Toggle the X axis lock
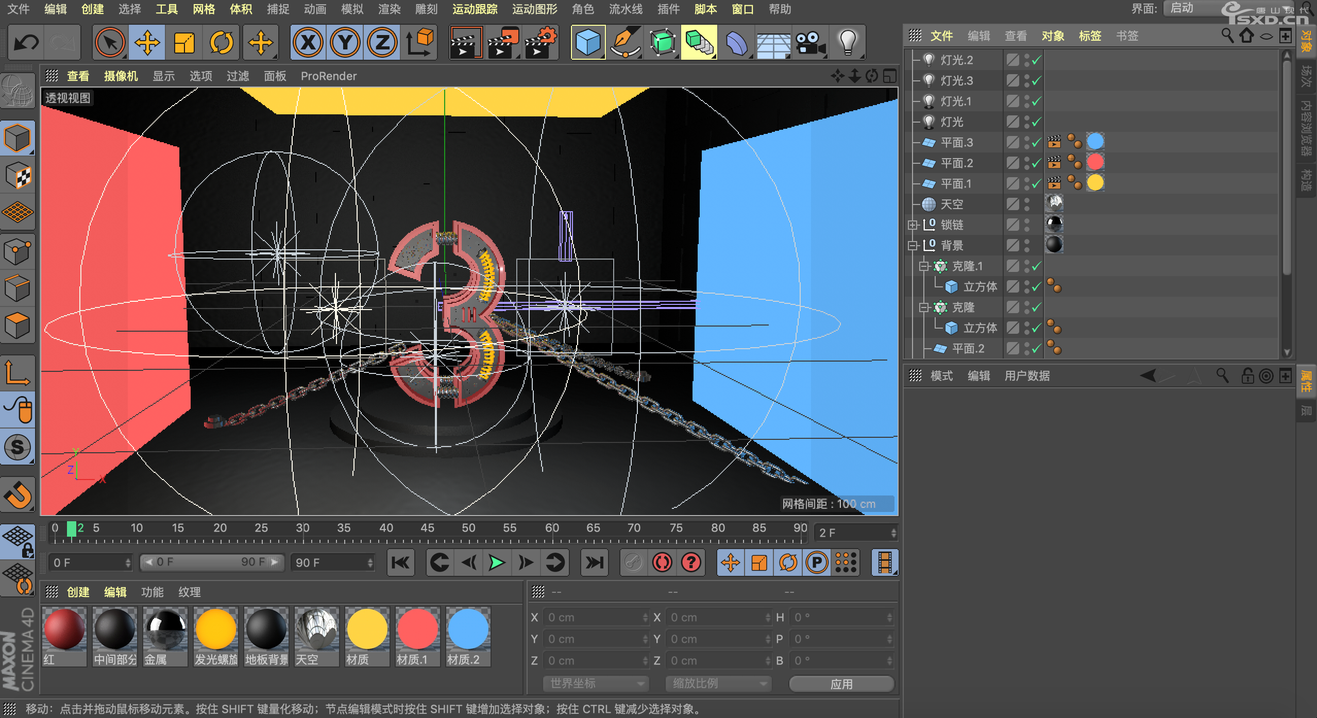Image resolution: width=1317 pixels, height=718 pixels. click(308, 42)
